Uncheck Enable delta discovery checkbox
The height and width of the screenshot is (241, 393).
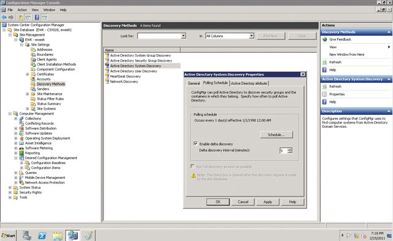click(195, 143)
